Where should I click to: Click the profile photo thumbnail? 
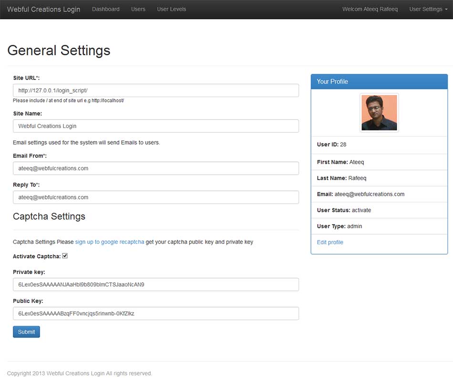(x=379, y=112)
